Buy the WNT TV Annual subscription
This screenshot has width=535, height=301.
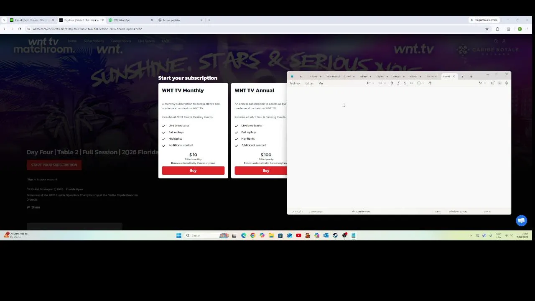click(x=261, y=171)
